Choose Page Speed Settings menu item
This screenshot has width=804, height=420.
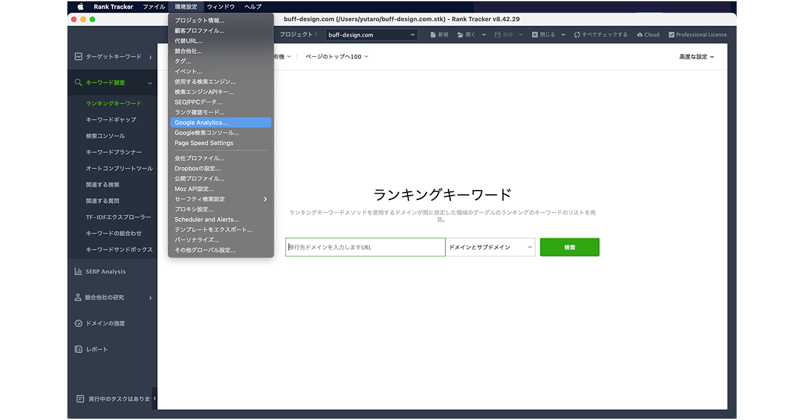point(204,143)
